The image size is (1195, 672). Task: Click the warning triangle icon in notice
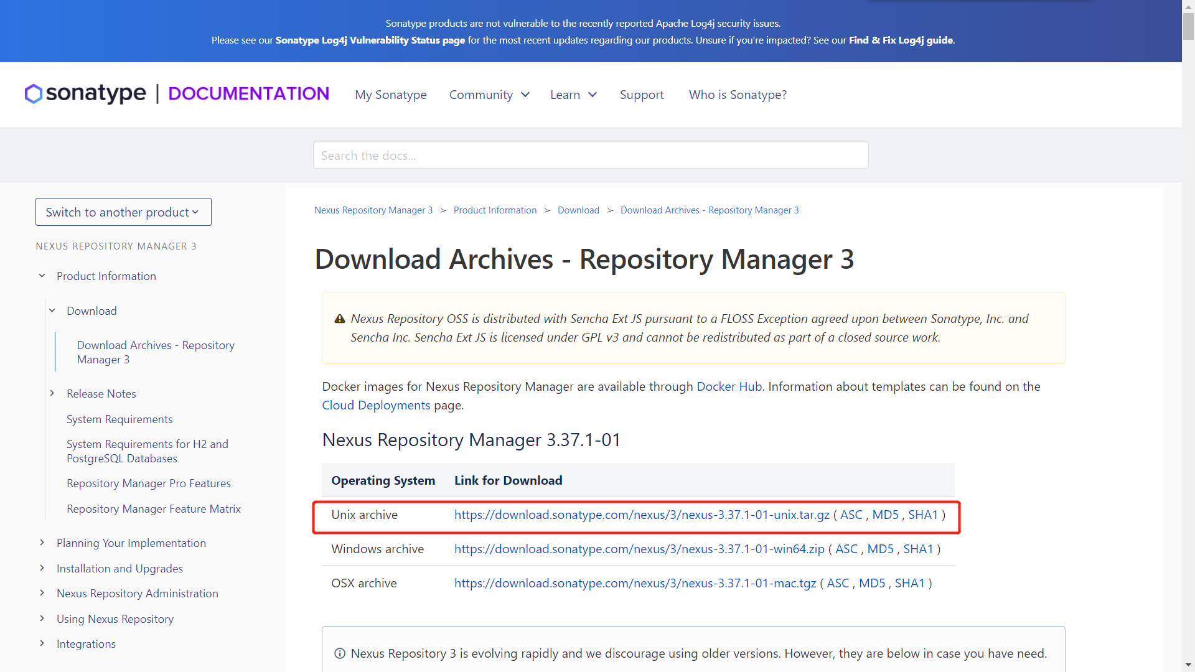[340, 319]
